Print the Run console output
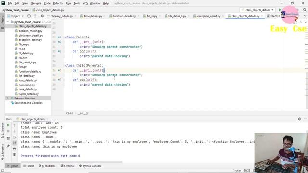308x173 pixels. click(14, 149)
